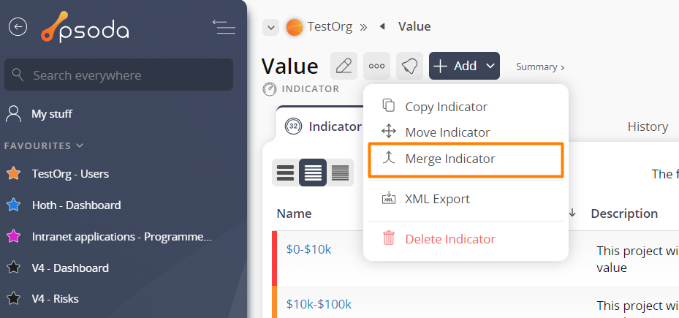Open the $0-$10k indicator link
Viewport: 679px width, 318px height.
click(x=308, y=249)
